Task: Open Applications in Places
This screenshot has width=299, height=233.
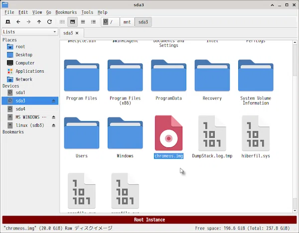Action: 29,71
